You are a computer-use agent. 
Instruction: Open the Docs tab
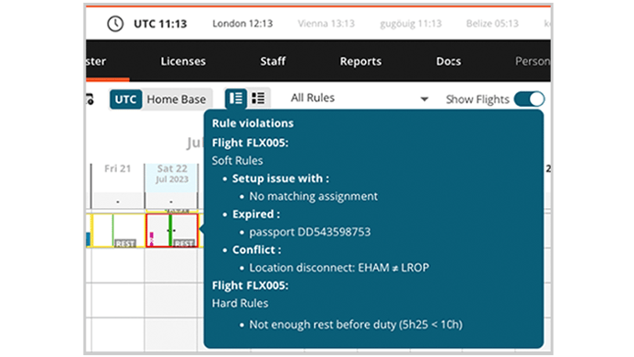coord(449,62)
